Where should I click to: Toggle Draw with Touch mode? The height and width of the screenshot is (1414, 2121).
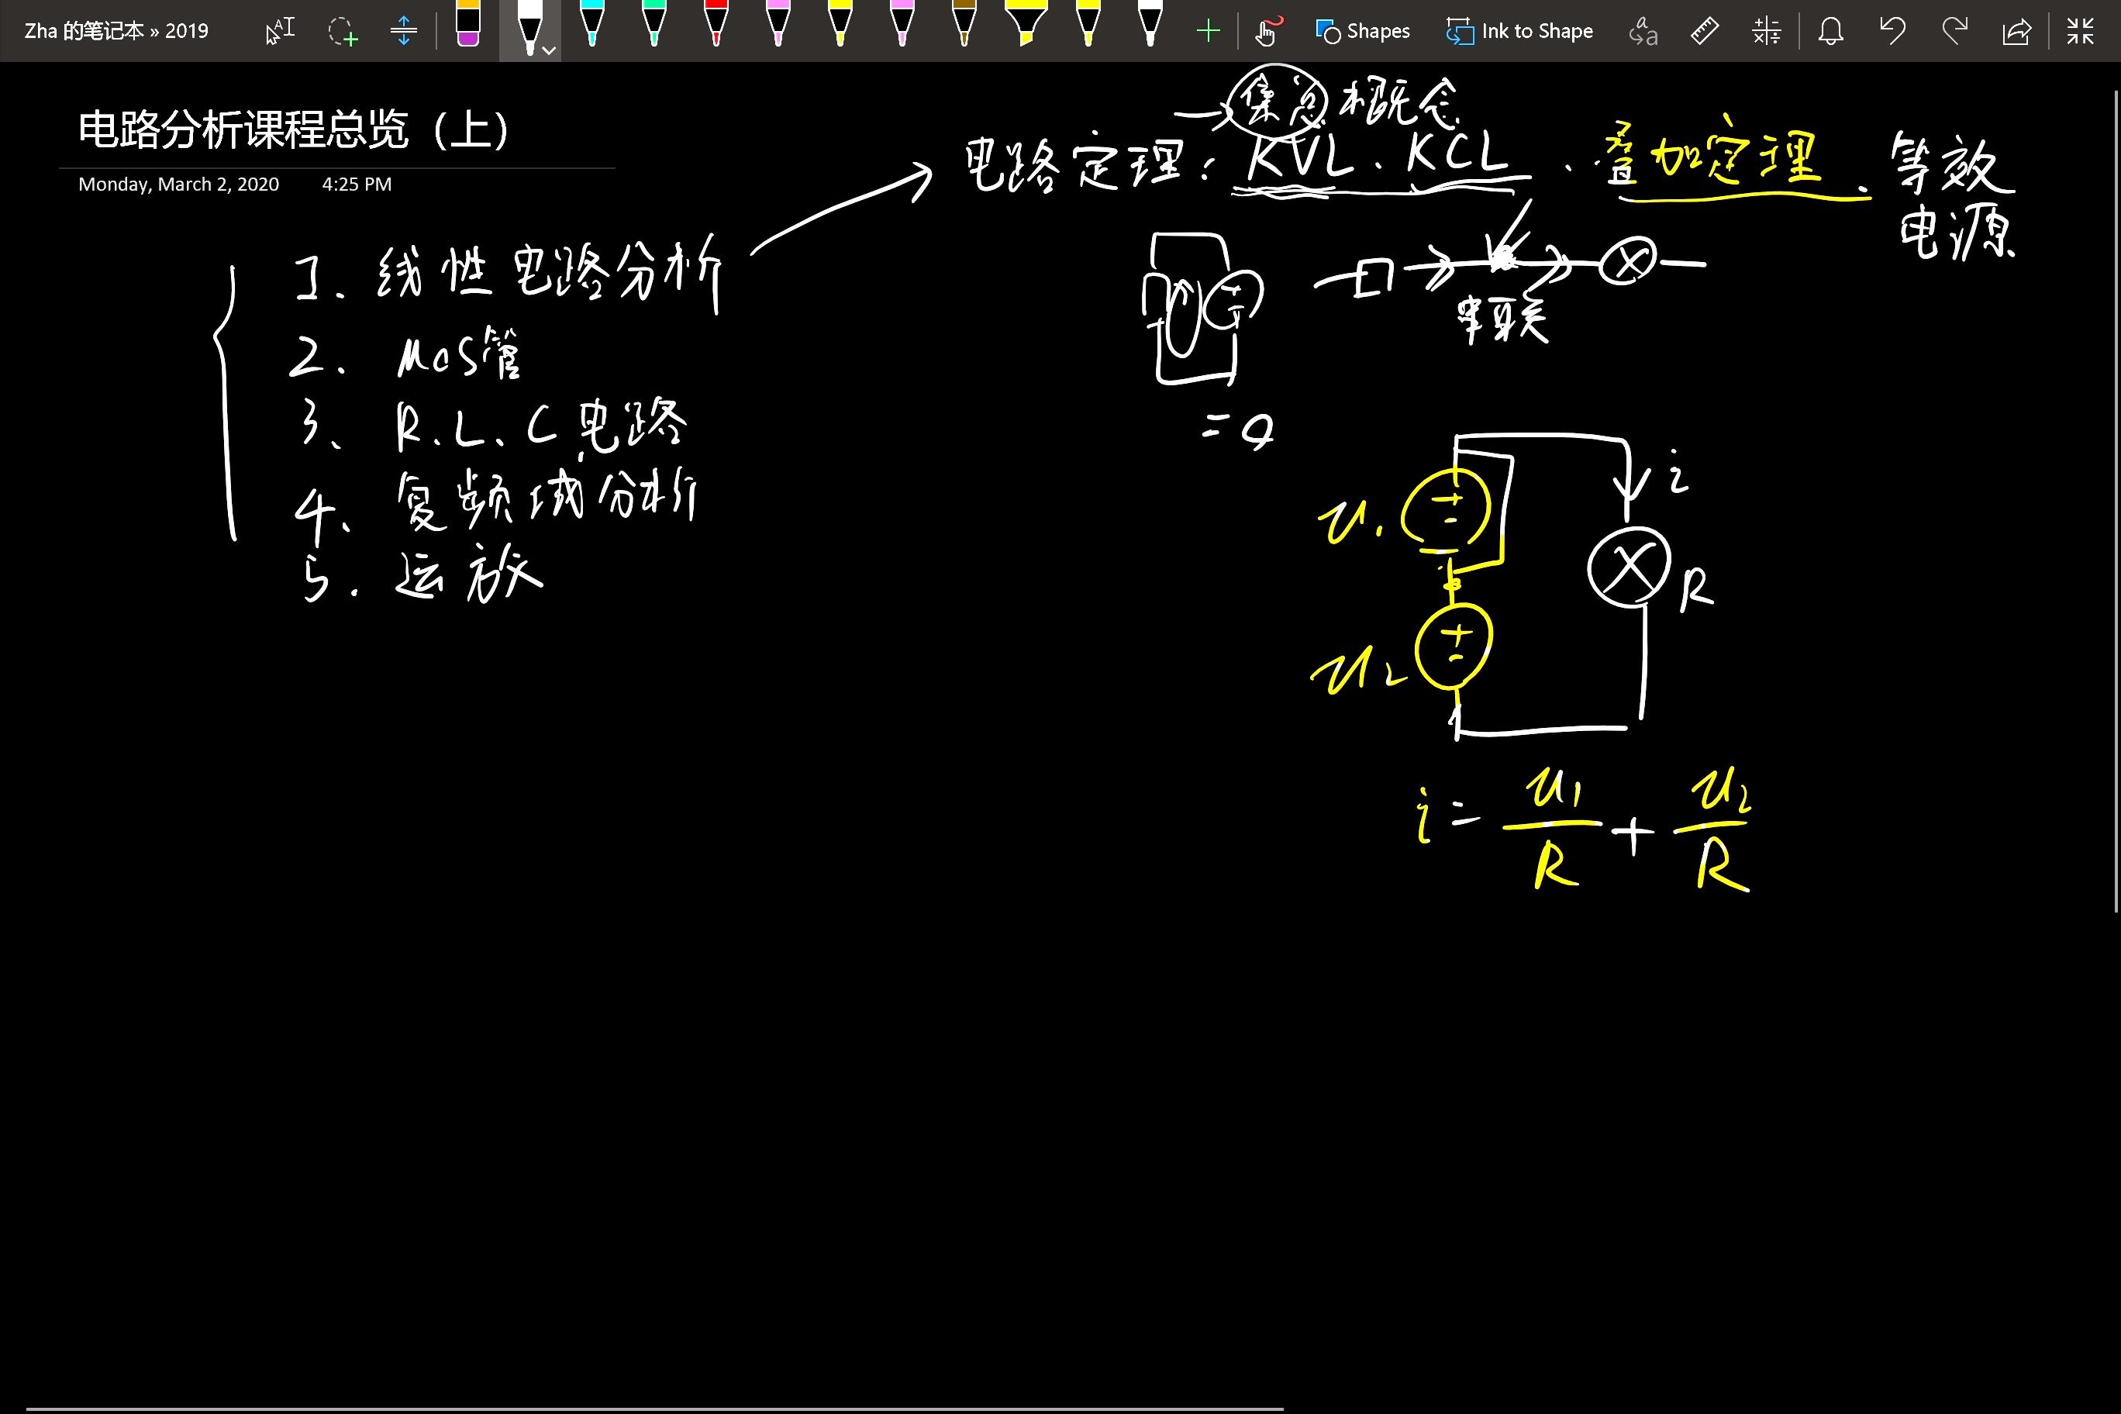coord(1268,31)
